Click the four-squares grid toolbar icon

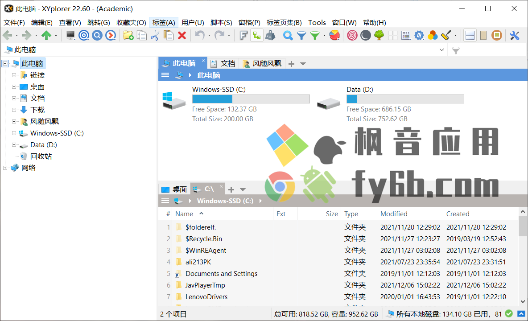392,35
